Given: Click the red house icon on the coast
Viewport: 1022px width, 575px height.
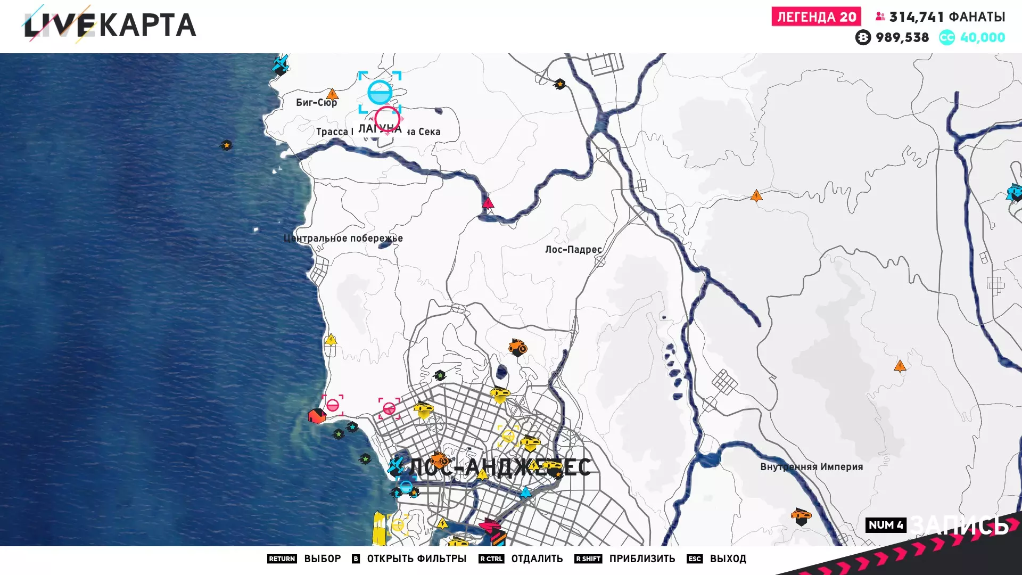Looking at the screenshot, I should [x=316, y=415].
